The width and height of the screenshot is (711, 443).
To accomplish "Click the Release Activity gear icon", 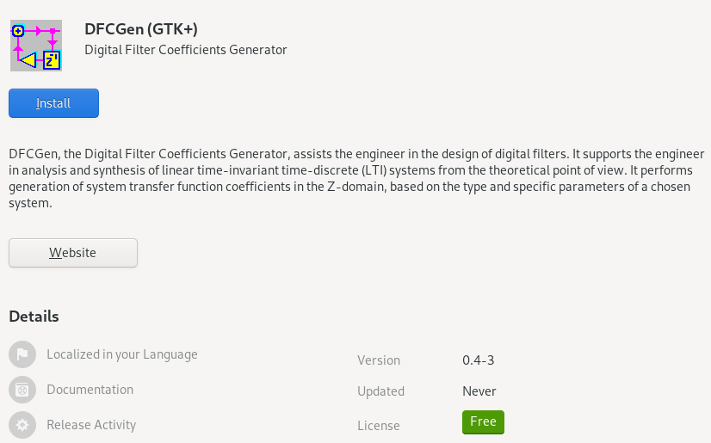I will click(22, 425).
